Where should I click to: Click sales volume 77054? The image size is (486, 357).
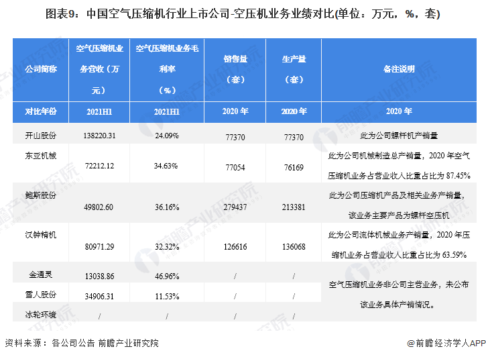click(x=235, y=168)
